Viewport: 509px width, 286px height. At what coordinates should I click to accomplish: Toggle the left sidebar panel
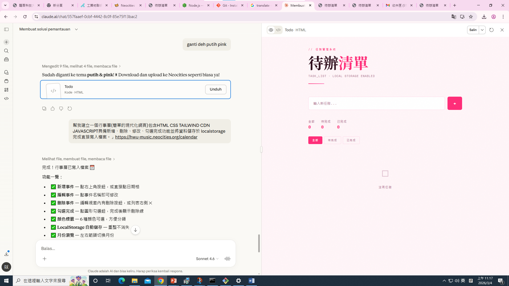6,29
